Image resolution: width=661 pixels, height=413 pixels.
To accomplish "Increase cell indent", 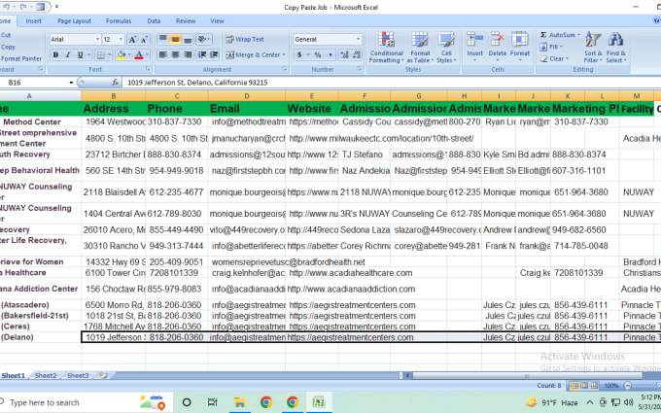I will pos(214,54).
